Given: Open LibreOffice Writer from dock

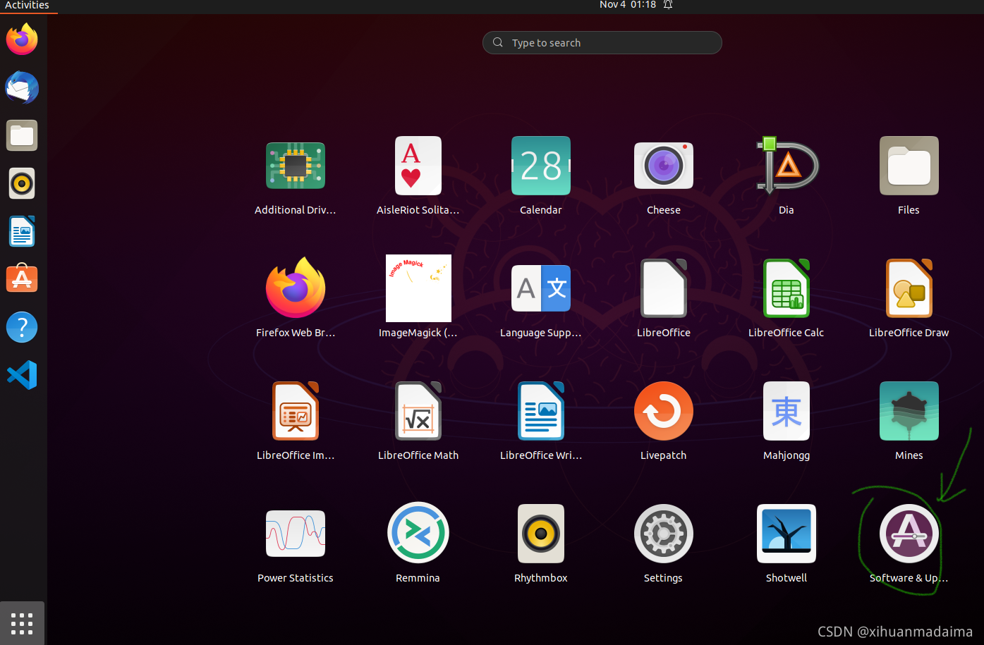Looking at the screenshot, I should [x=22, y=231].
